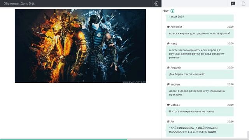Select user name 'Андрей'
249x140 pixels.
(x=175, y=68)
